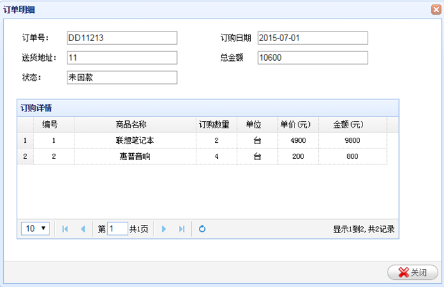Focus the 订单号 field DD11213

click(122, 38)
